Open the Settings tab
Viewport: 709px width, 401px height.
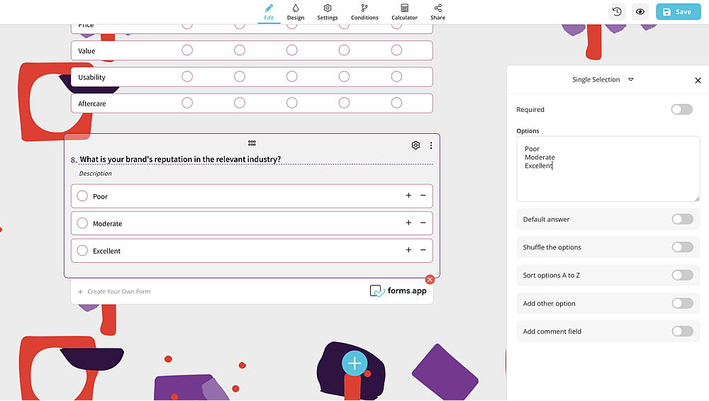tap(328, 12)
